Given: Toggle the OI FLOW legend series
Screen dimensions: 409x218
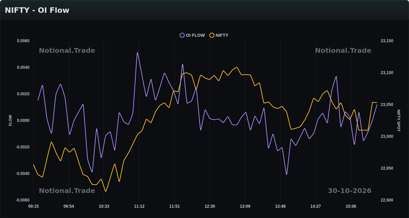Looking at the screenshot, I should 192,35.
